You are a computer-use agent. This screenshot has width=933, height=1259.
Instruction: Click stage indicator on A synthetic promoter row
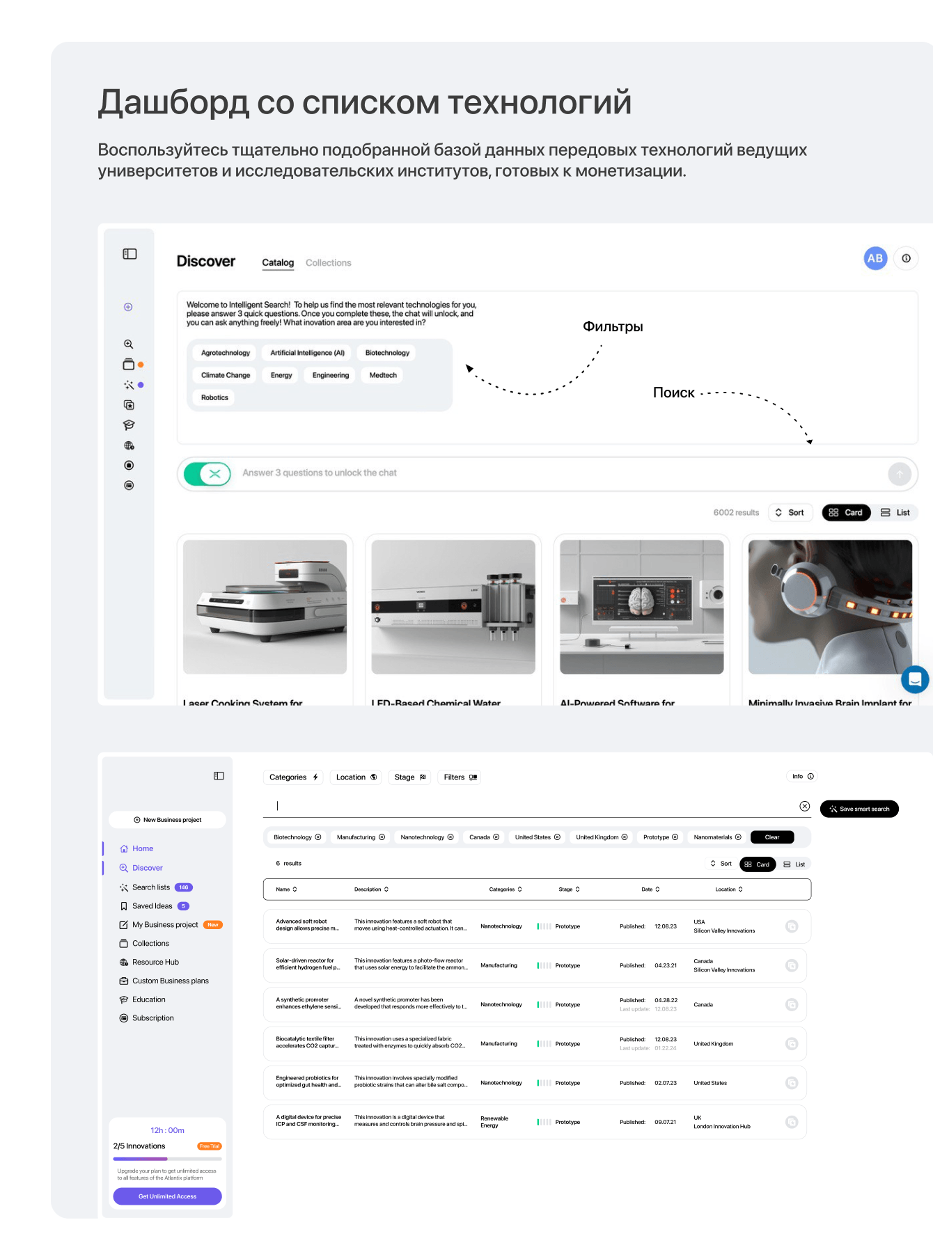click(x=544, y=1005)
